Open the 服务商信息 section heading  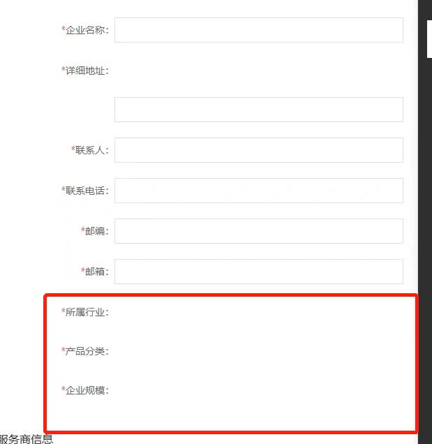27,439
